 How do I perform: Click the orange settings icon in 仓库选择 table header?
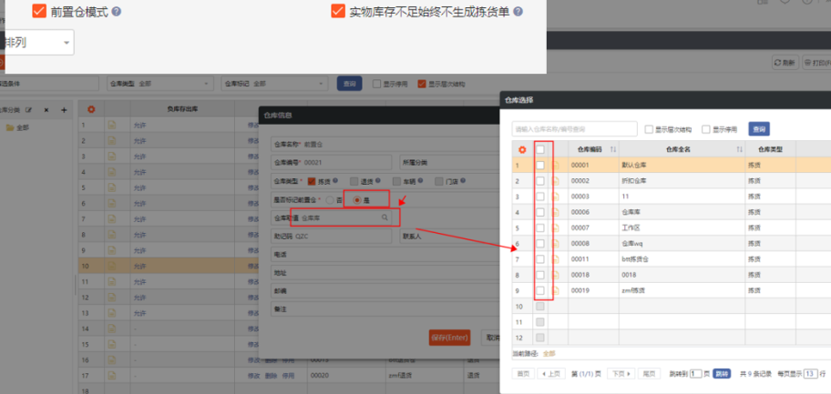click(x=522, y=149)
